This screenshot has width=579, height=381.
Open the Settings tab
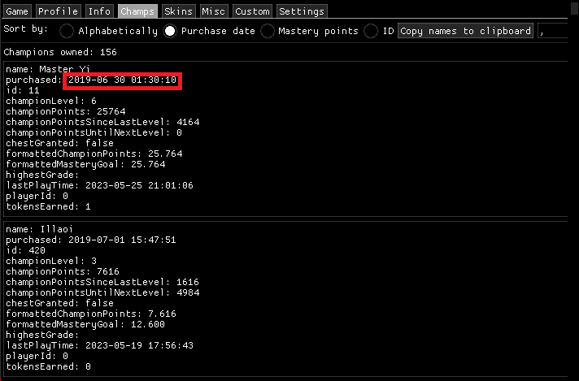coord(302,11)
